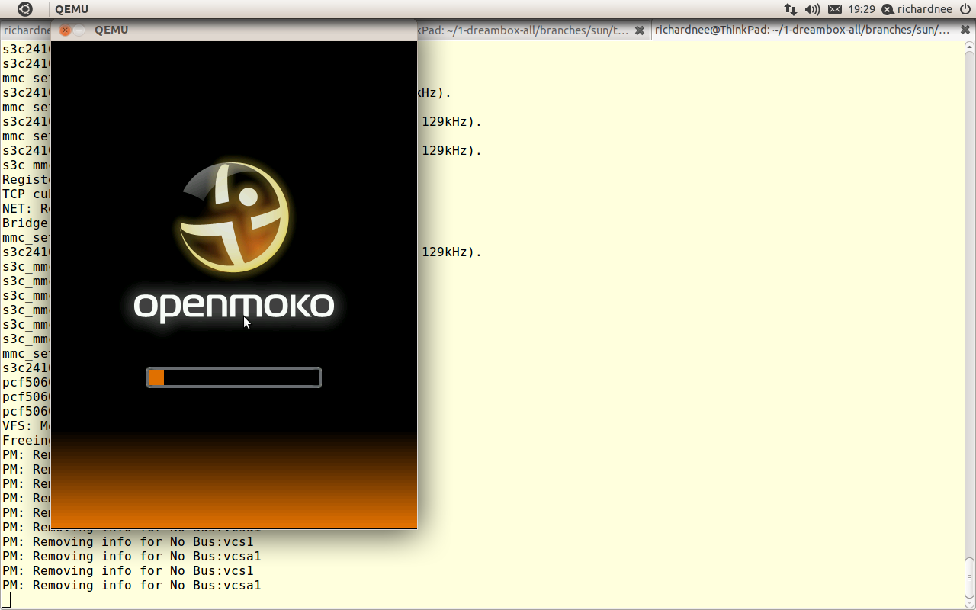
Task: Close the QEMU window with orange button
Action: [65, 30]
